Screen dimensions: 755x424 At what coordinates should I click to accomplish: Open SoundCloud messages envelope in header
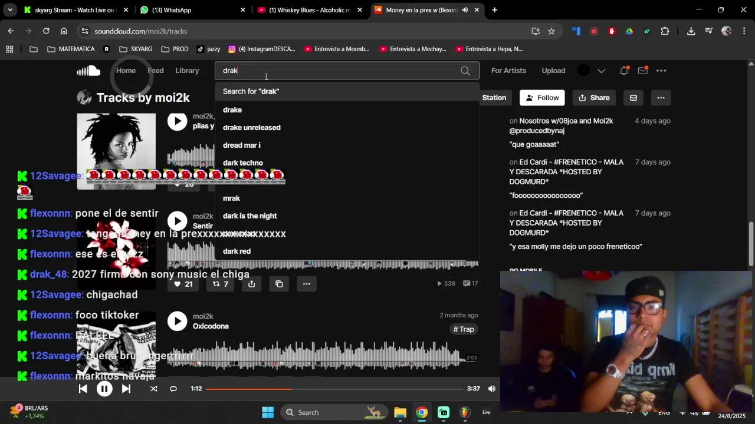[x=643, y=71]
